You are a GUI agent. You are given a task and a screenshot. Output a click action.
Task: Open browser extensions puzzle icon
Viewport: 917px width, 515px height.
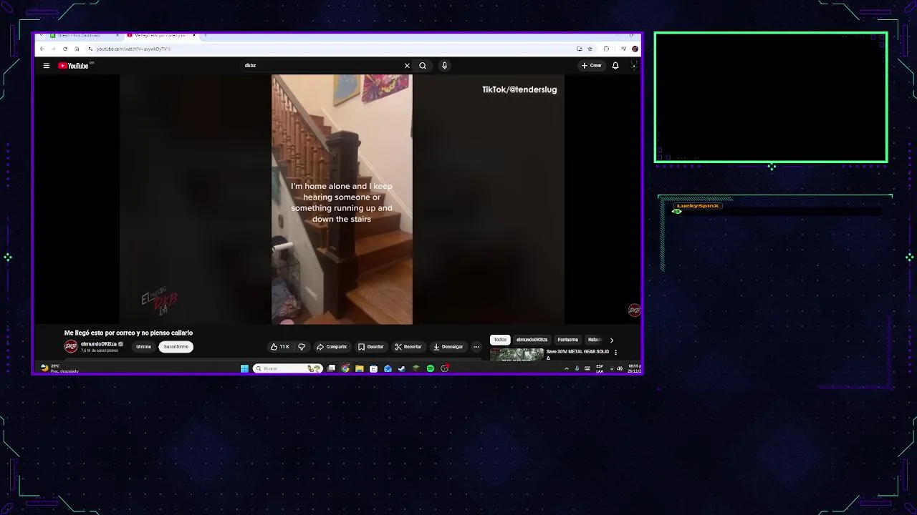point(606,49)
